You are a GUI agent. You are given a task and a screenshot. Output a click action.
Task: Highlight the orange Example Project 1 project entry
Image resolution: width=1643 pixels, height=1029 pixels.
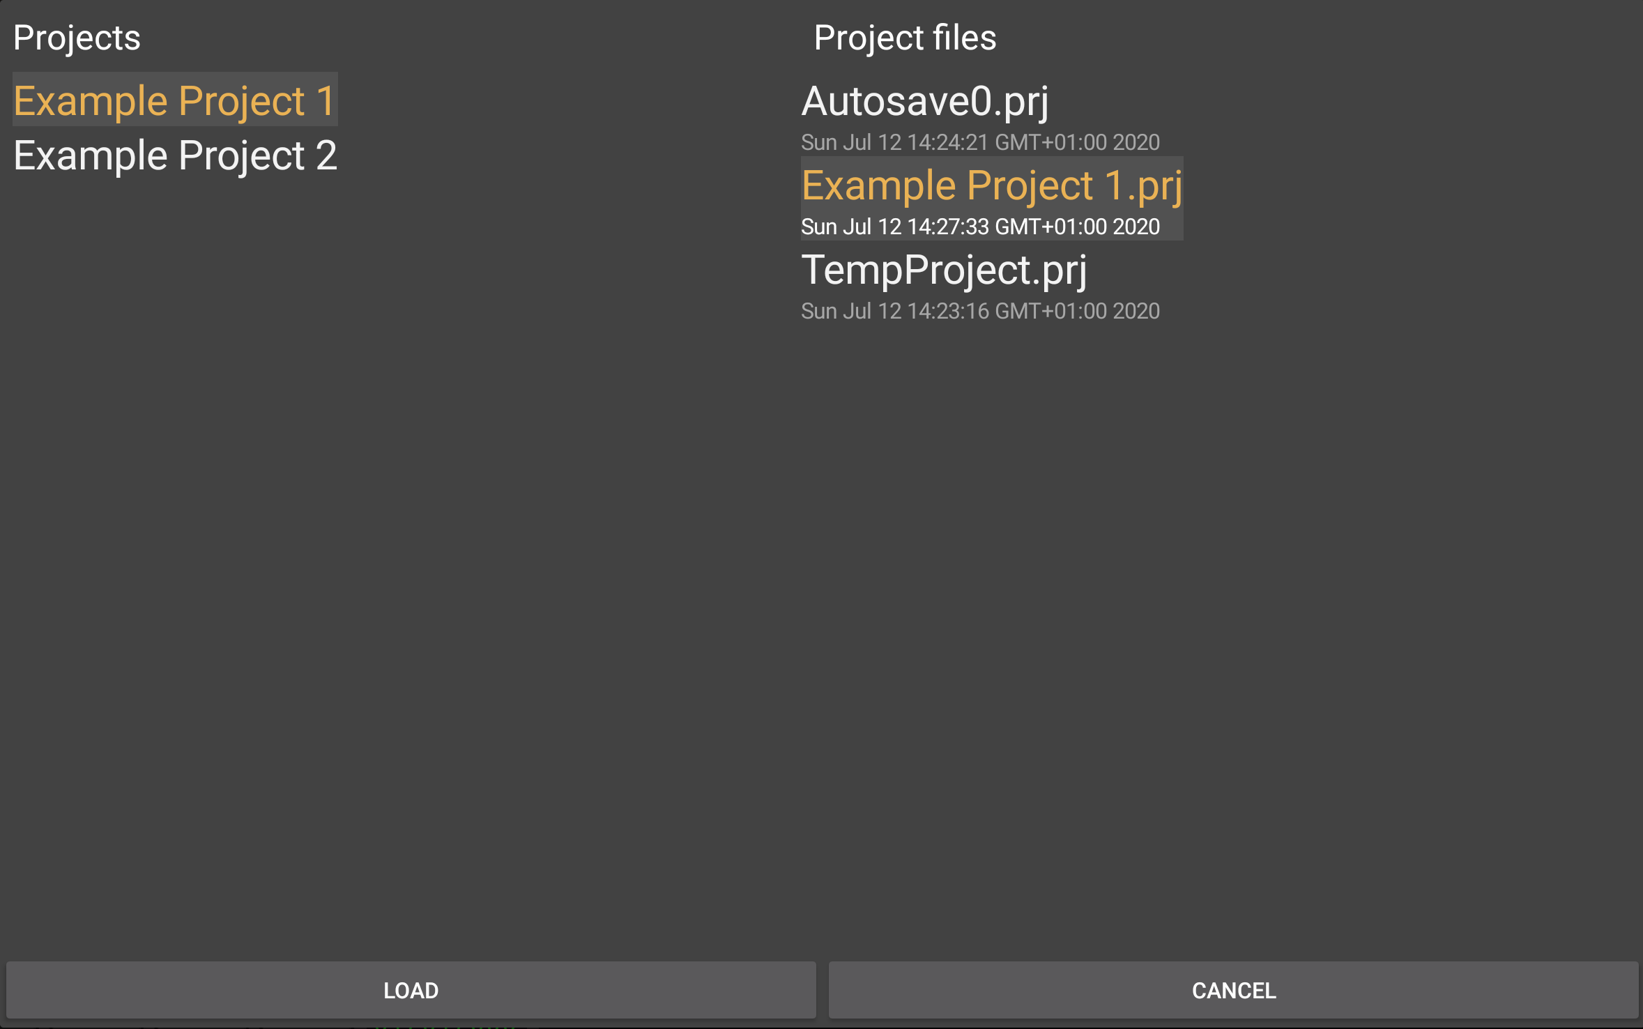click(174, 100)
